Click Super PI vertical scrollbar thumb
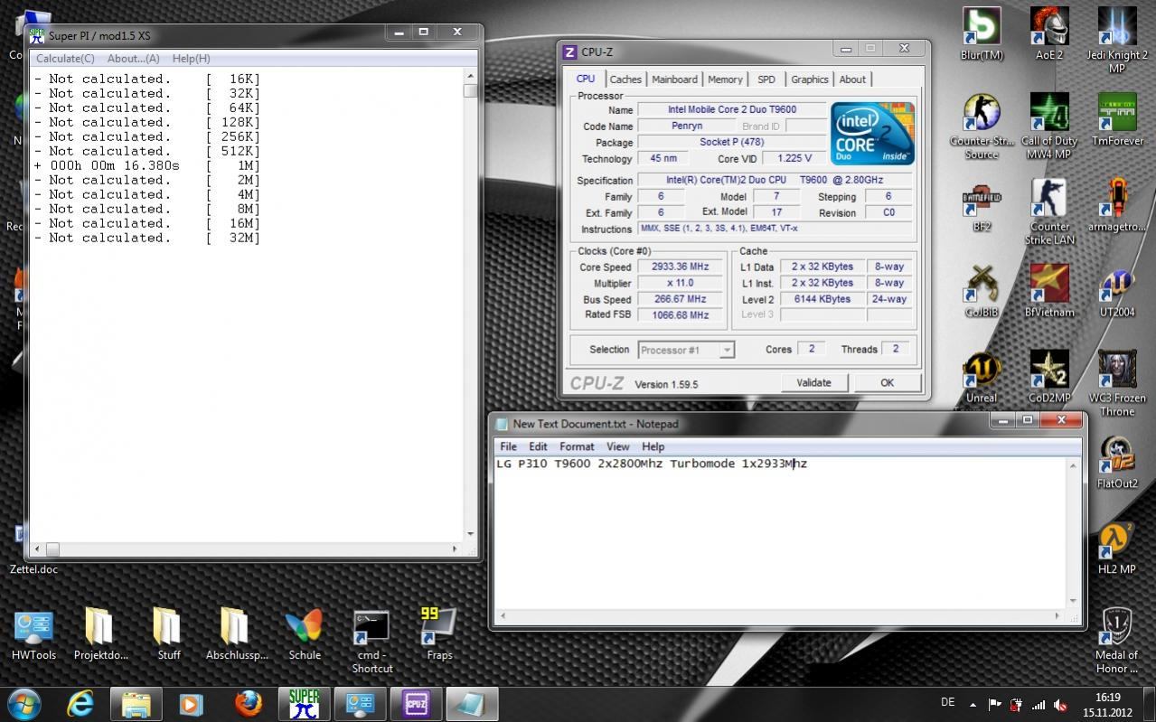The height and width of the screenshot is (722, 1156). tap(470, 90)
